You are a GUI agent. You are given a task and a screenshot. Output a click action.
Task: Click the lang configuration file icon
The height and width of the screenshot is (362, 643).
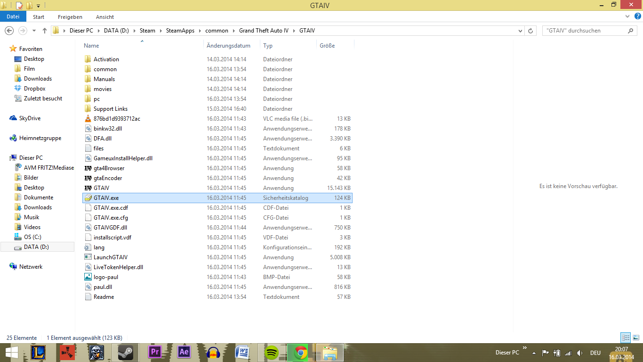(x=88, y=247)
